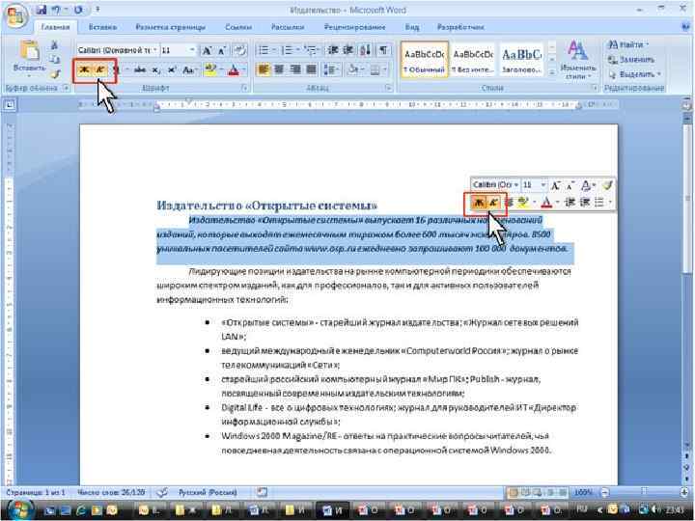This screenshot has height=521, width=695.
Task: Toggle italic in the ribbon Font group
Action: click(x=100, y=69)
